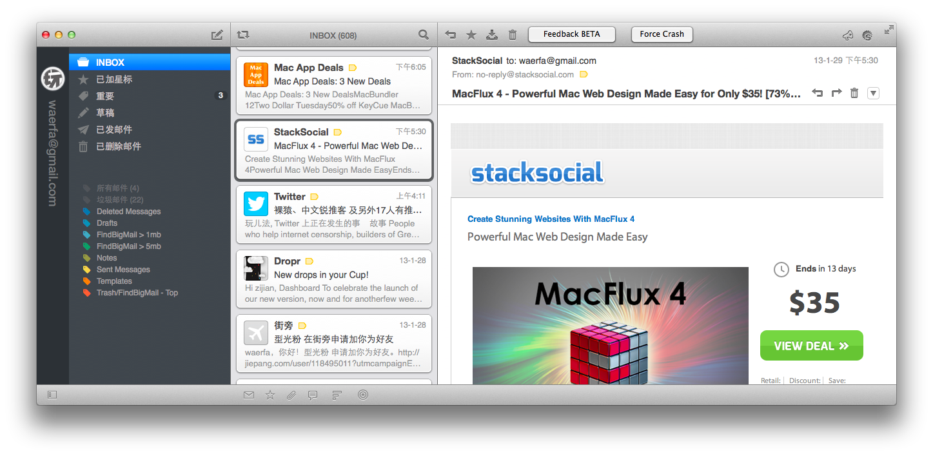Filter unread mail with the envelope icon
Image resolution: width=933 pixels, height=456 pixels.
[x=249, y=395]
